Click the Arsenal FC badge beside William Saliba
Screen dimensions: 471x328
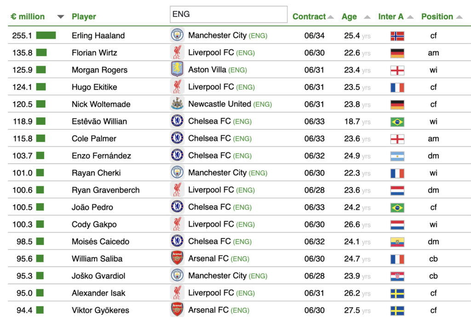177,259
